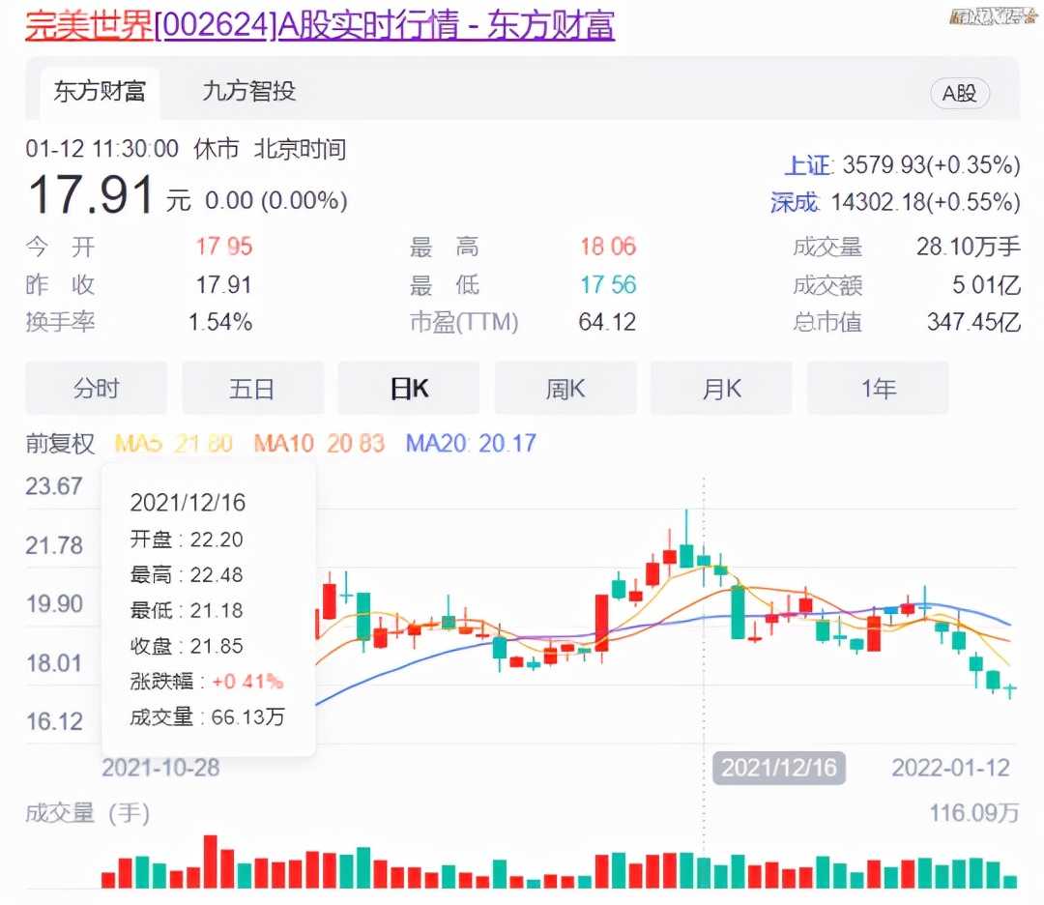Screen dimensions: 1044x905
Task: Click the 2021-10-28 axis start date
Action: click(160, 768)
